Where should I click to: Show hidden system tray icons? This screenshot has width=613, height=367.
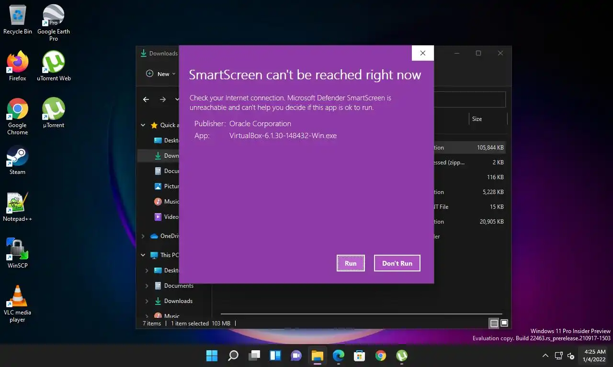545,356
